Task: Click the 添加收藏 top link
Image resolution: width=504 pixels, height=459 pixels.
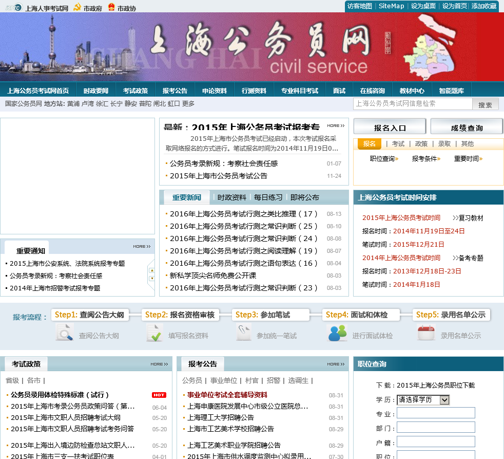Action: click(484, 6)
